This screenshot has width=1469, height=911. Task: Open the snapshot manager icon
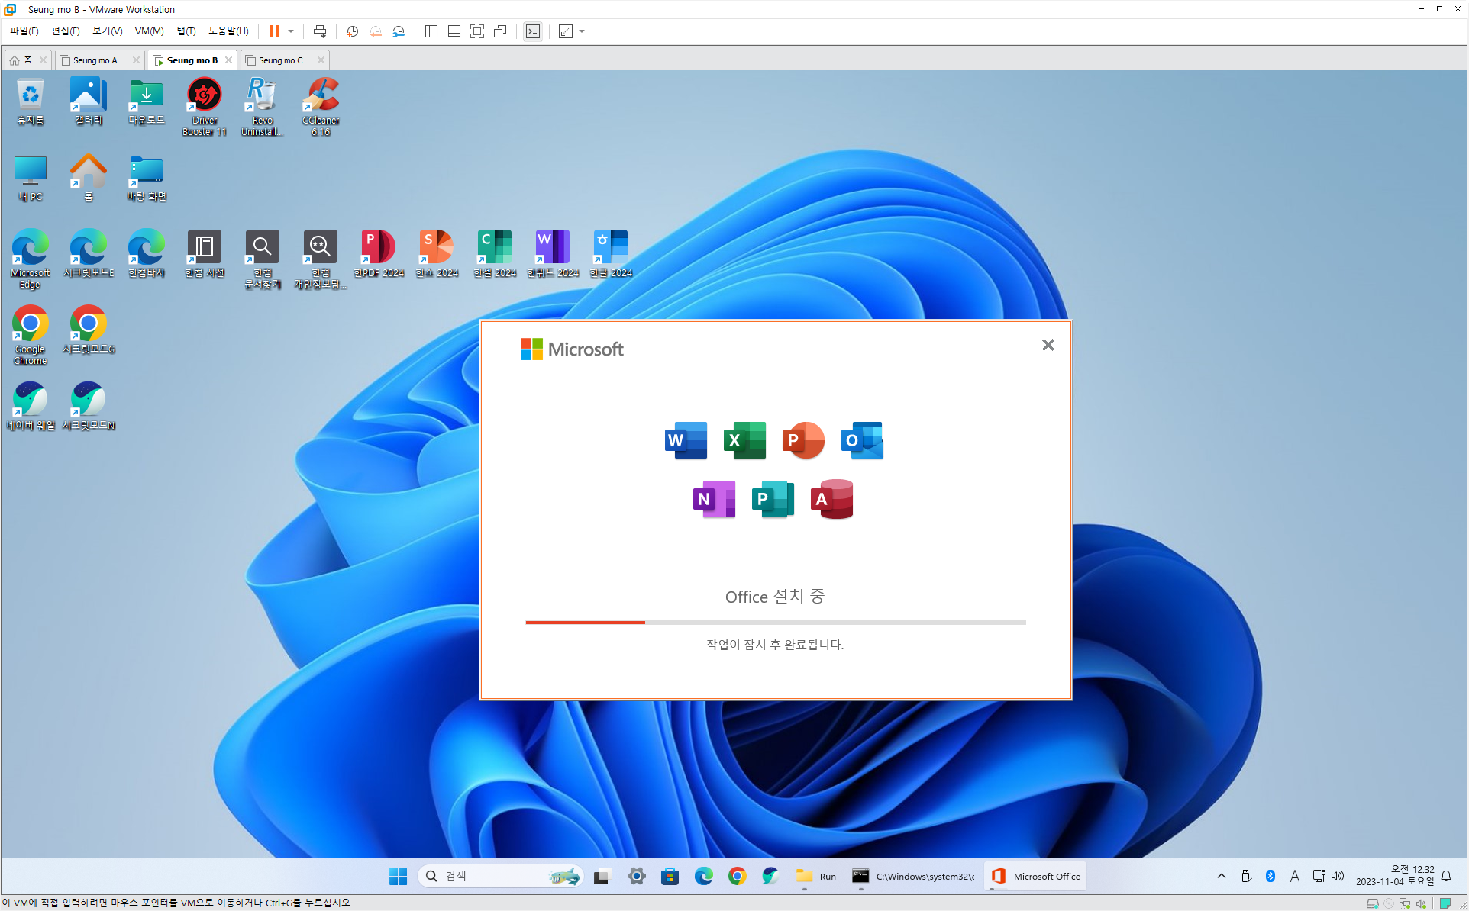399,31
